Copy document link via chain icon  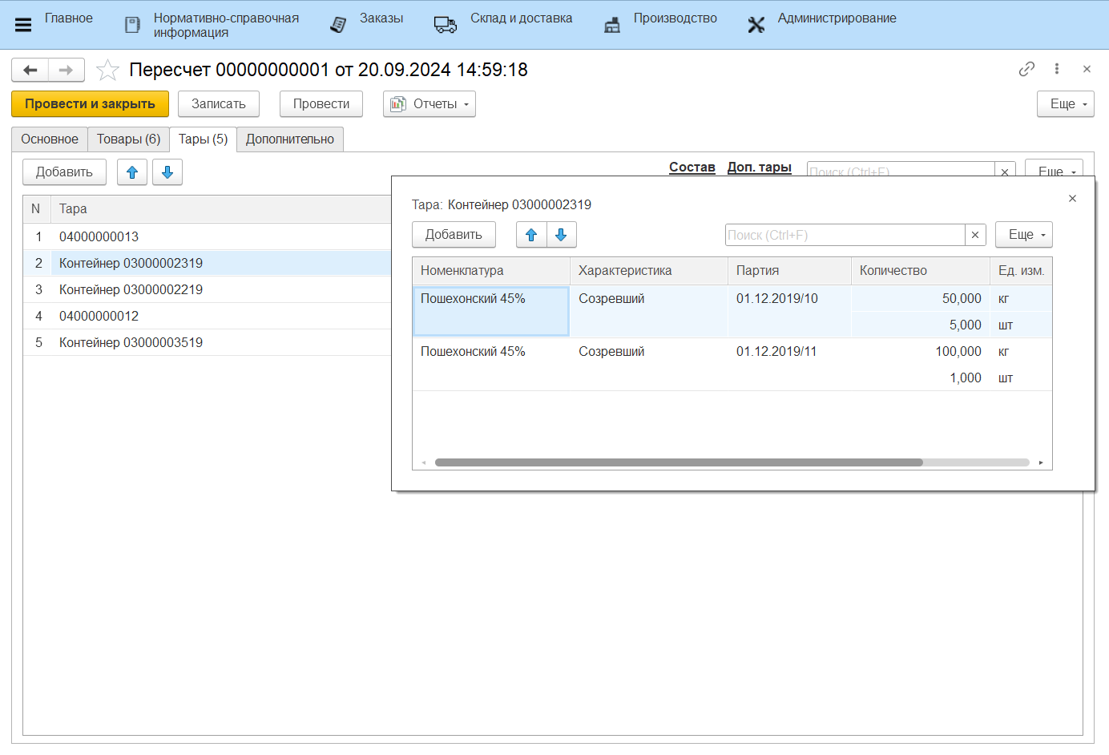coord(1026,69)
